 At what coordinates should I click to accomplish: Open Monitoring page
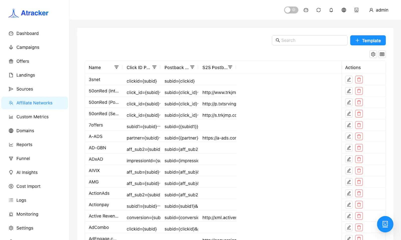[35, 214]
